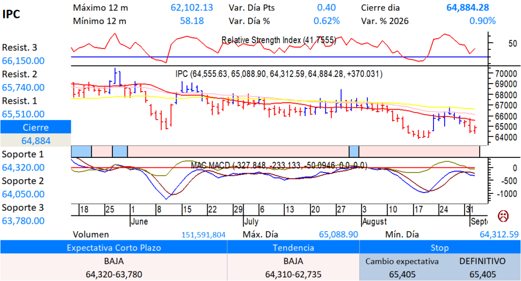Select the Expectativa Corto Plazo header
The height and width of the screenshot is (281, 521).
pyautogui.click(x=113, y=247)
